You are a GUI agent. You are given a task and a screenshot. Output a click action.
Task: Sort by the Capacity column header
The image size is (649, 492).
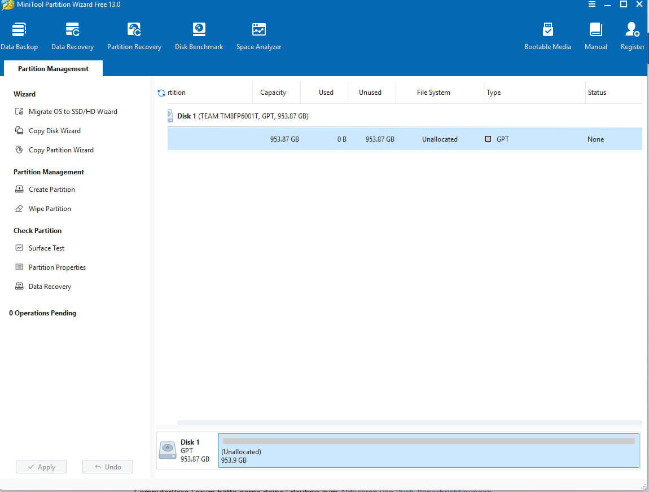click(x=273, y=93)
